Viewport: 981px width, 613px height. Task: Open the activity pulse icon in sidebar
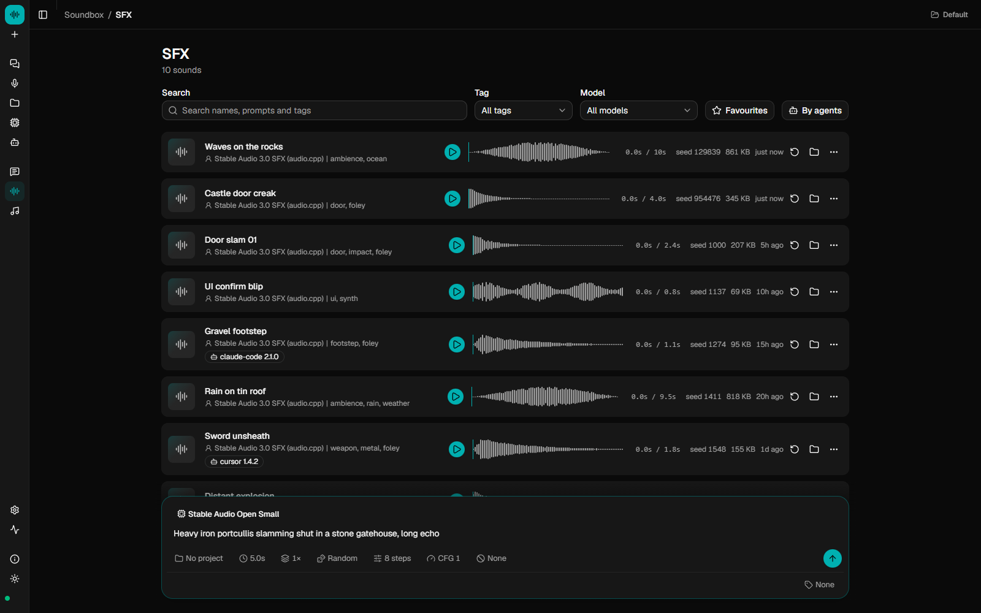pos(15,530)
